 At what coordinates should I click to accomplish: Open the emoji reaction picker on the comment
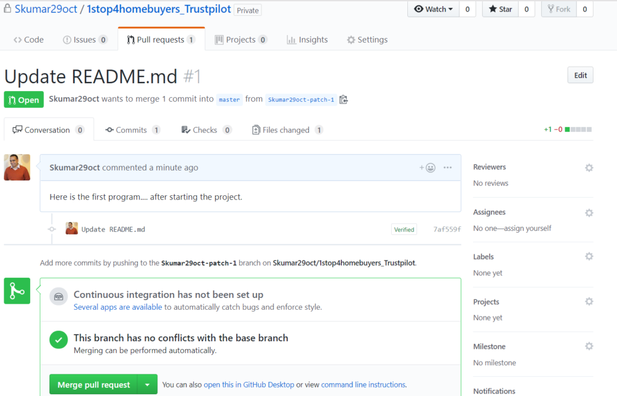point(428,168)
